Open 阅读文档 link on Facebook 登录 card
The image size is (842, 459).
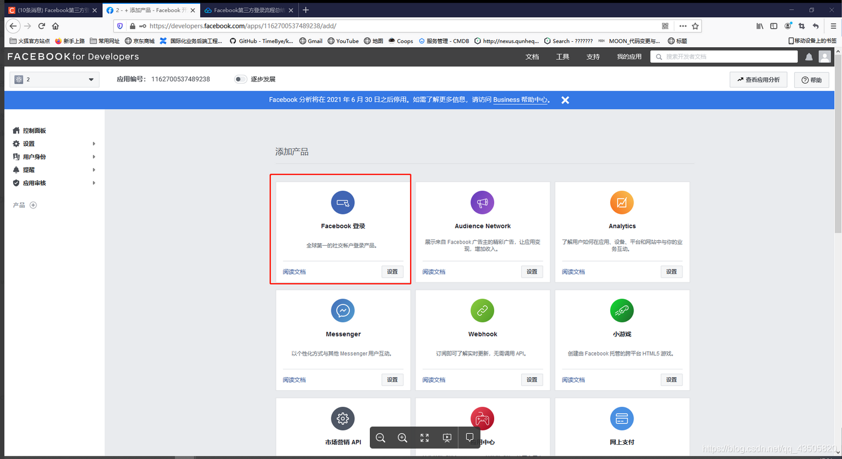pyautogui.click(x=294, y=272)
